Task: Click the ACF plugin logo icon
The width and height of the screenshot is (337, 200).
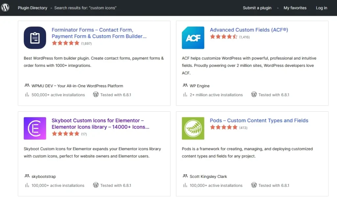Action: coord(193,38)
